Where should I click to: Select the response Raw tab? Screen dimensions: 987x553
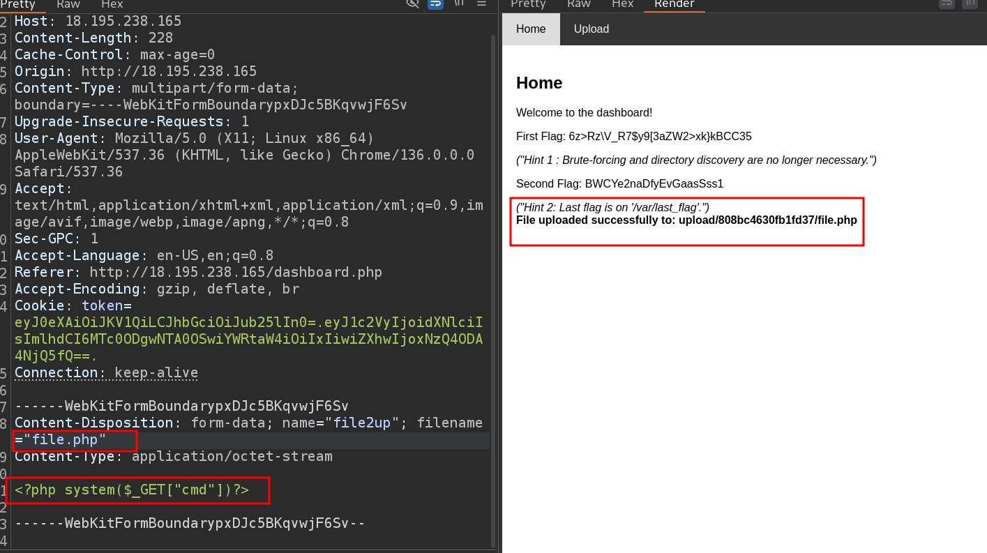(x=579, y=4)
